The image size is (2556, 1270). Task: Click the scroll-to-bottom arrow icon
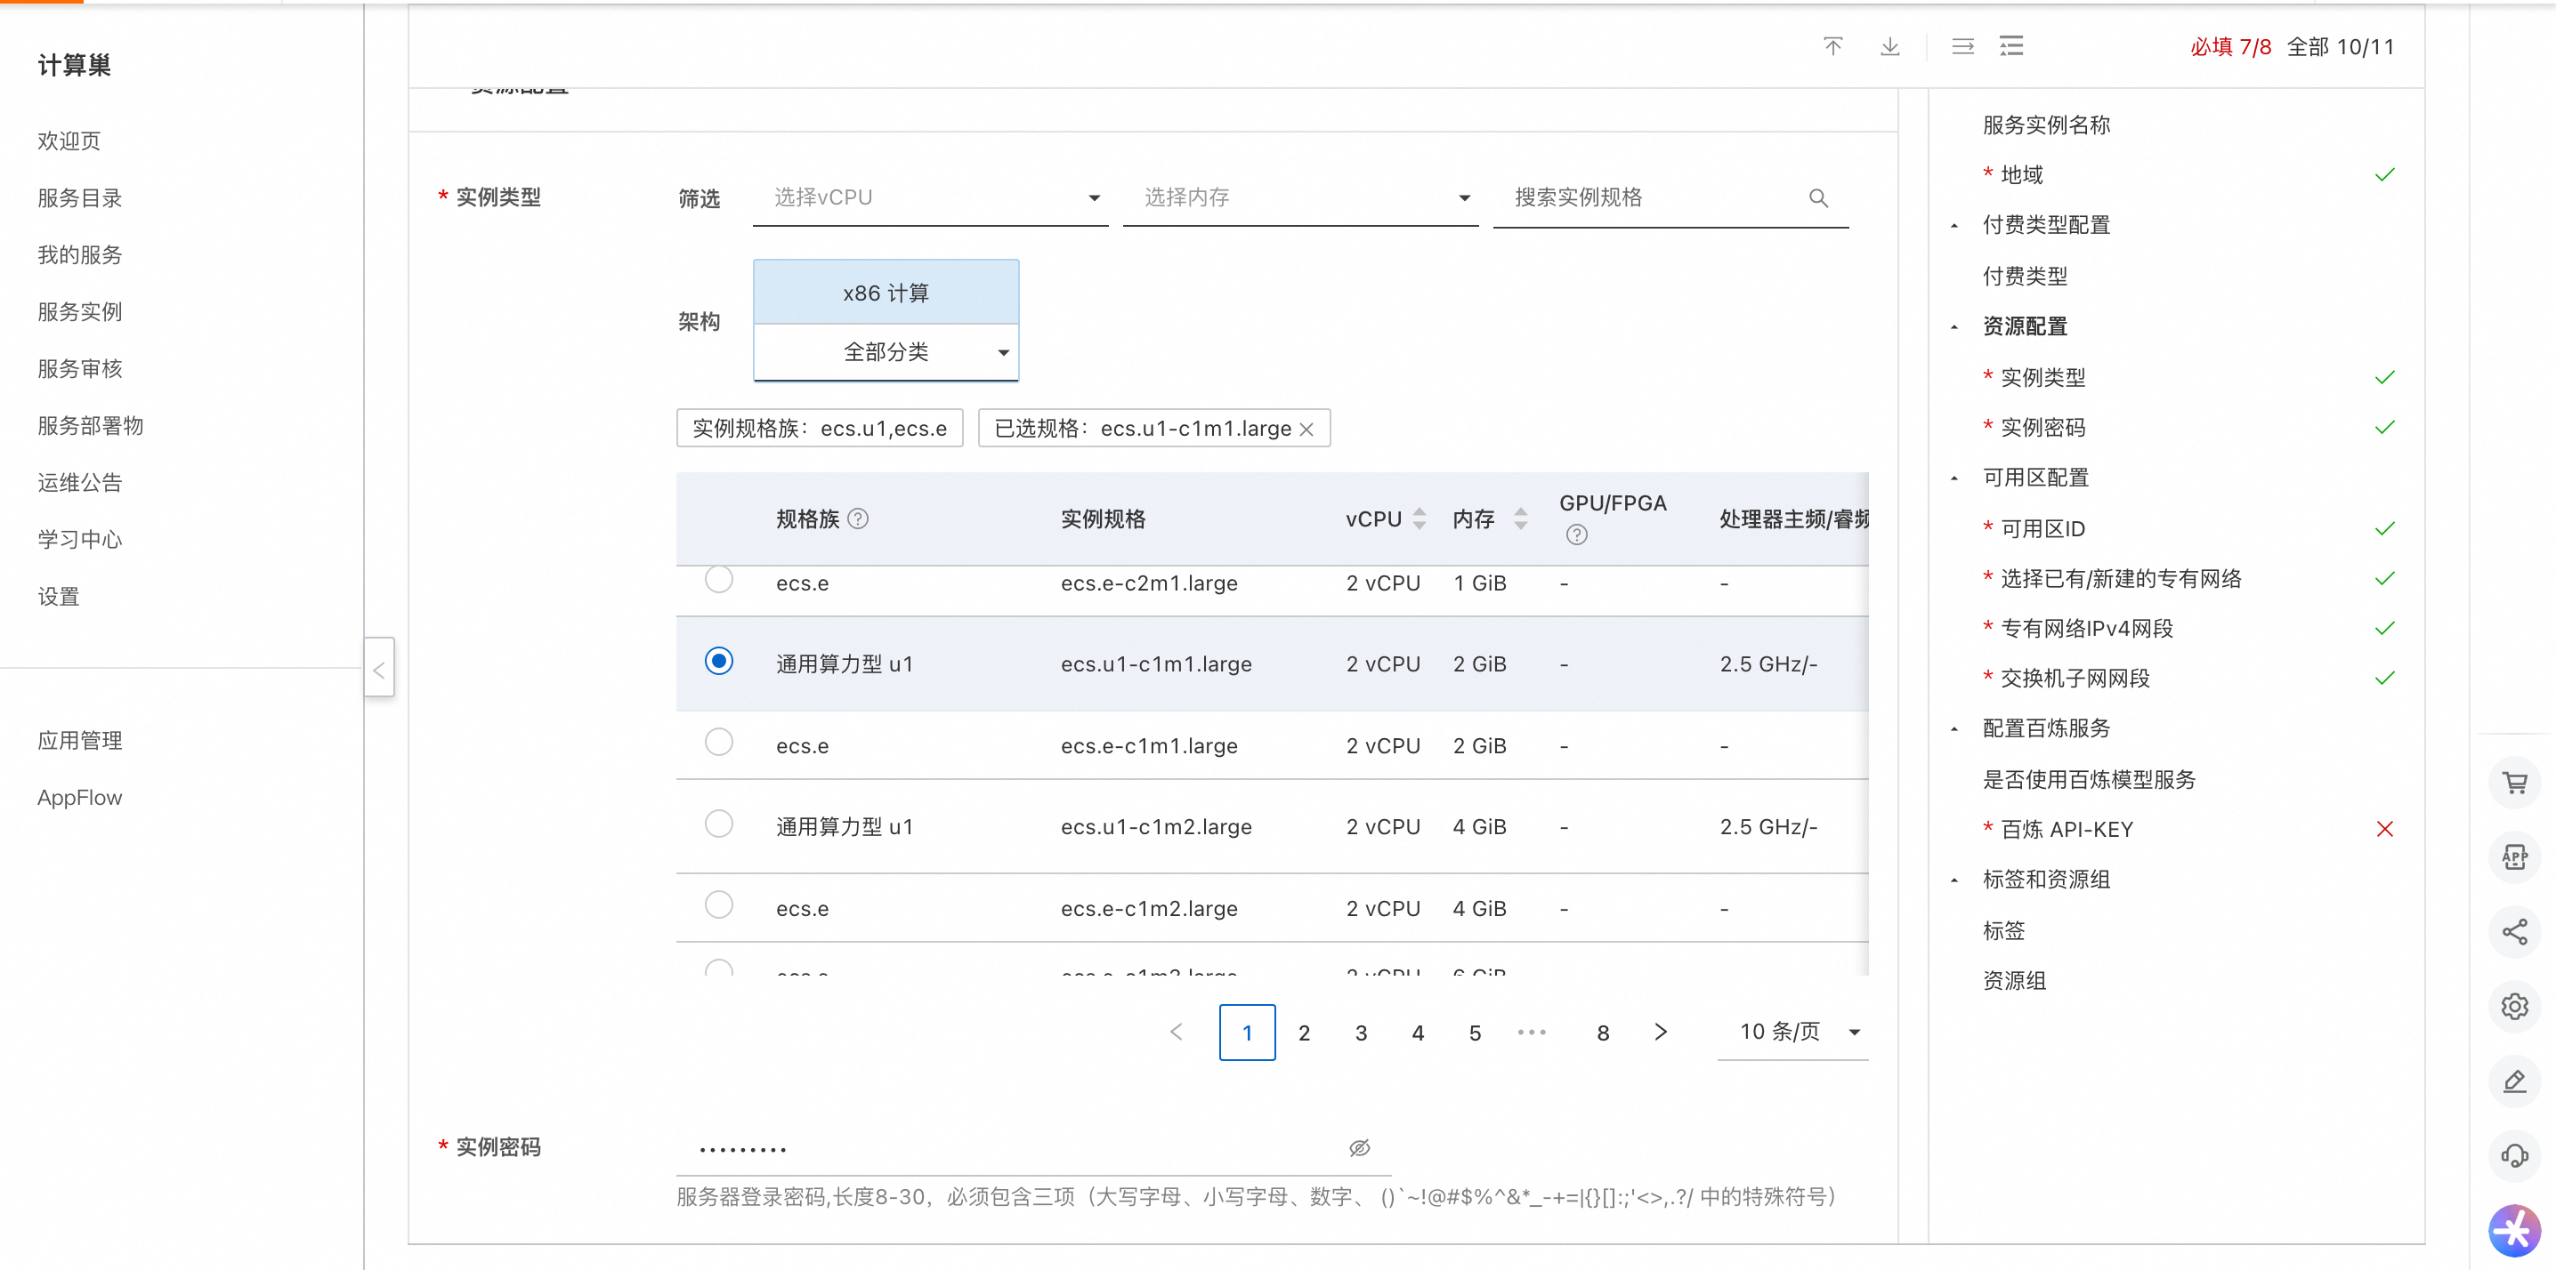point(1889,46)
